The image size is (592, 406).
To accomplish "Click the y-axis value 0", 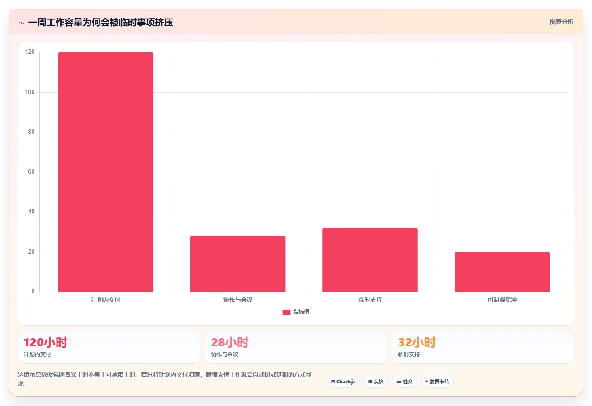I will (33, 292).
